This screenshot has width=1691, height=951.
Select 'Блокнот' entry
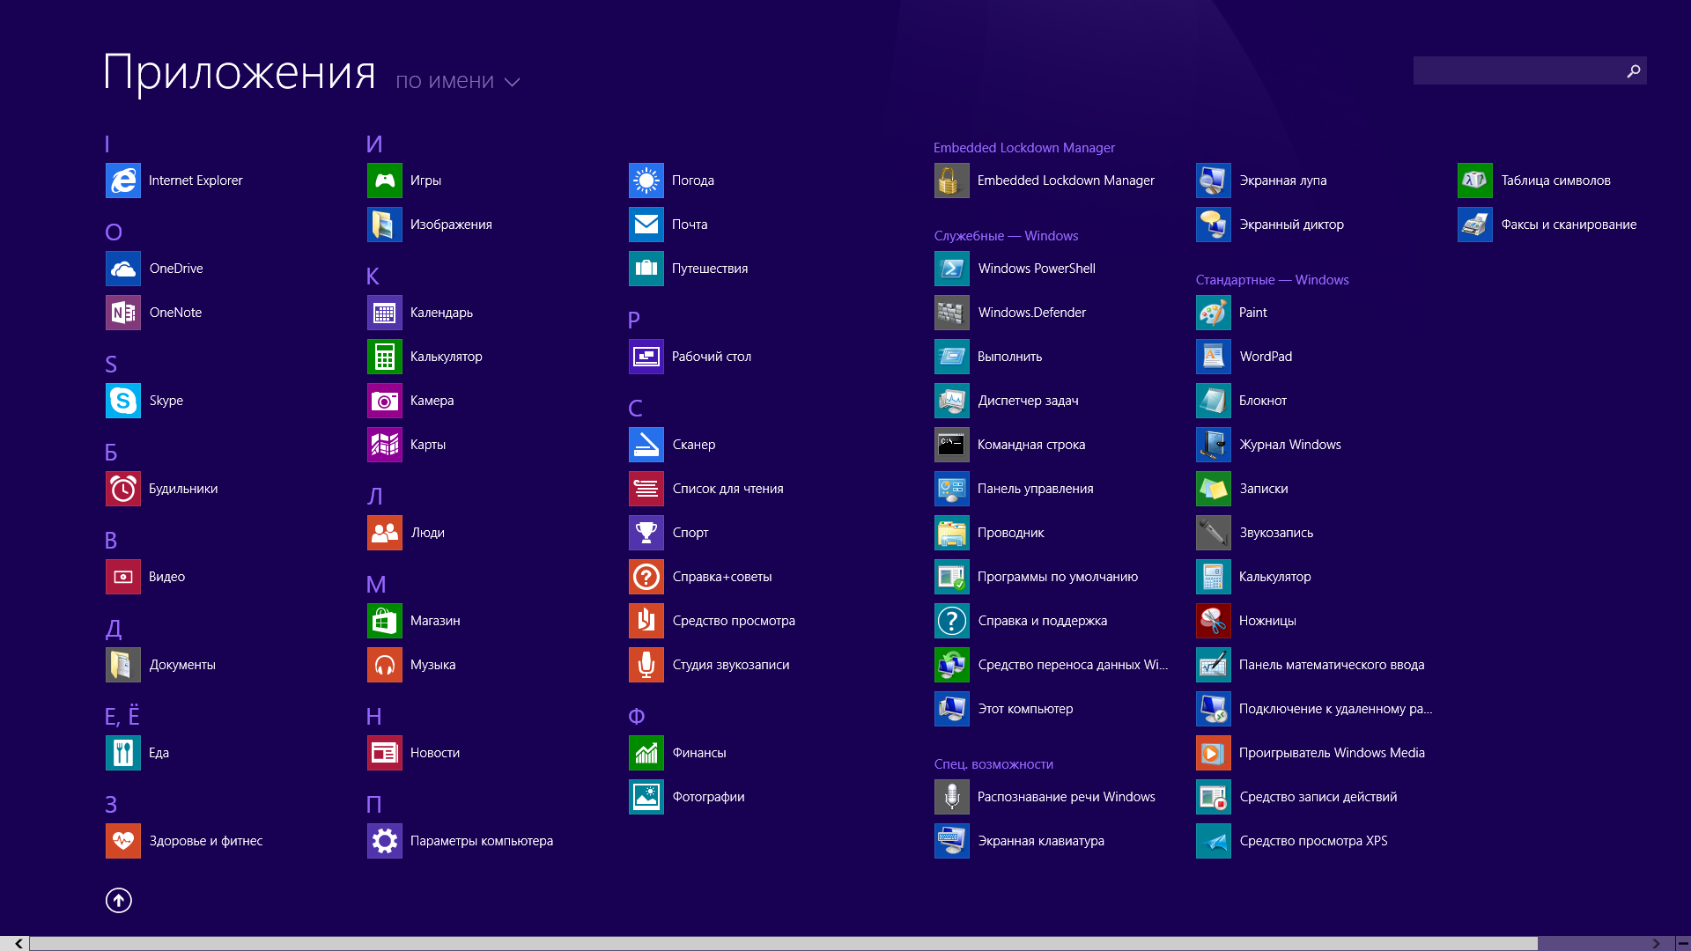[1263, 401]
